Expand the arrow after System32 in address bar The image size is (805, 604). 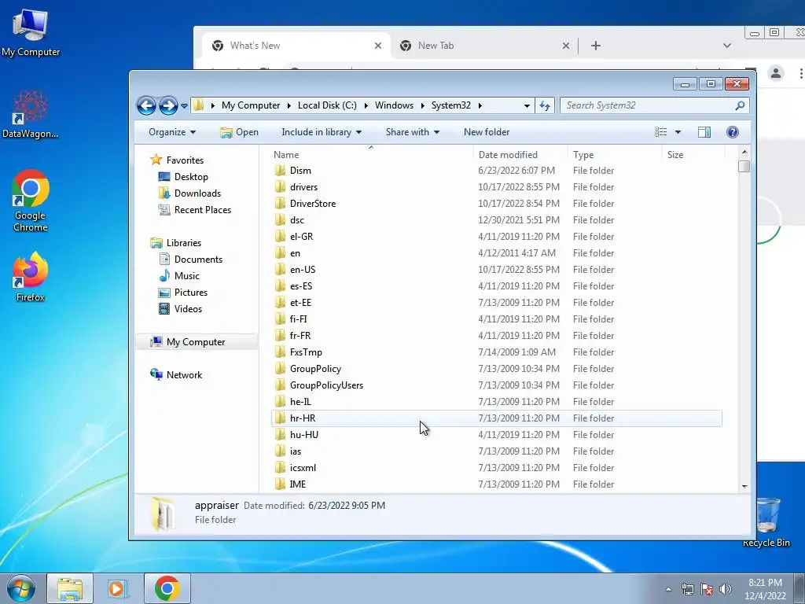tap(480, 106)
